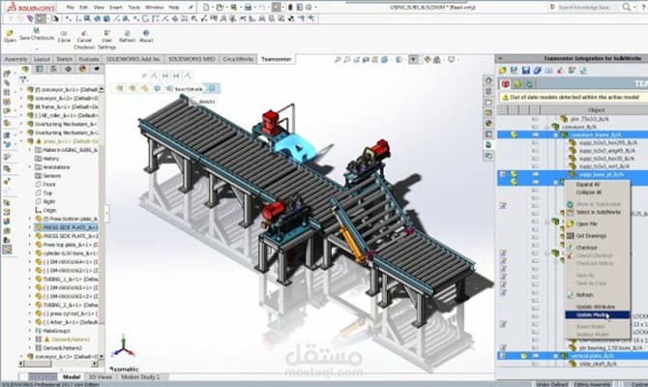648x387 pixels.
Task: Select TUBING_1_&<1> in feature tree
Action: click(x=70, y=279)
